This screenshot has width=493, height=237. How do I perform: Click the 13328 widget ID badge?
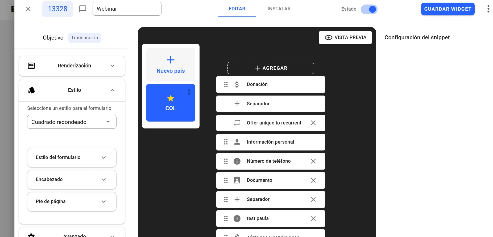(57, 9)
